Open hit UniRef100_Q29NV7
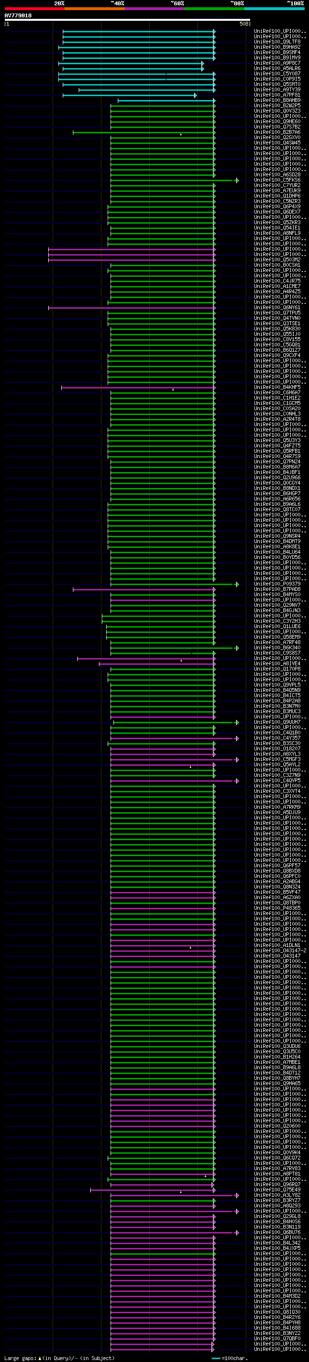This screenshot has height=1362, width=309. [277, 605]
